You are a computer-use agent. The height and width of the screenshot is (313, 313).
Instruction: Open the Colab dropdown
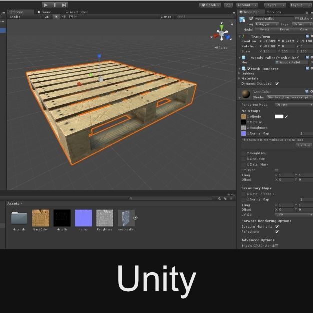click(210, 5)
